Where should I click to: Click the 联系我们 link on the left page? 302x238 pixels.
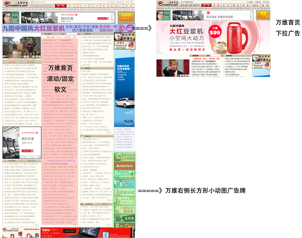tap(121, 2)
